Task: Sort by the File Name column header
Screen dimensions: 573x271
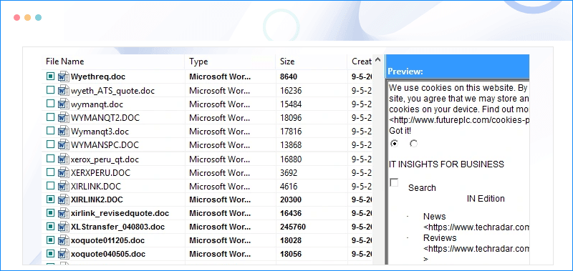Action: pyautogui.click(x=113, y=61)
